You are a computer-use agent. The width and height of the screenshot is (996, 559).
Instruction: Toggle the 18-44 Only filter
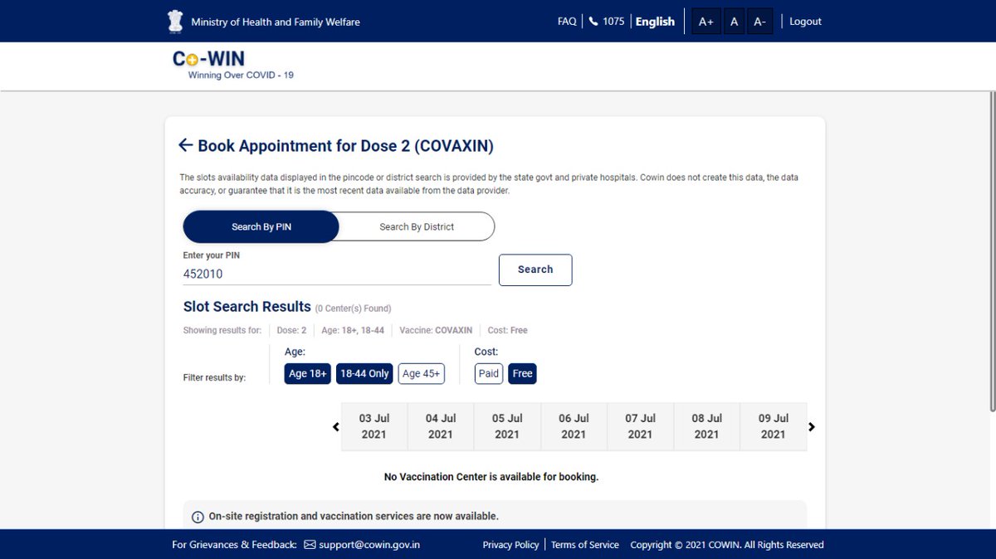point(364,374)
